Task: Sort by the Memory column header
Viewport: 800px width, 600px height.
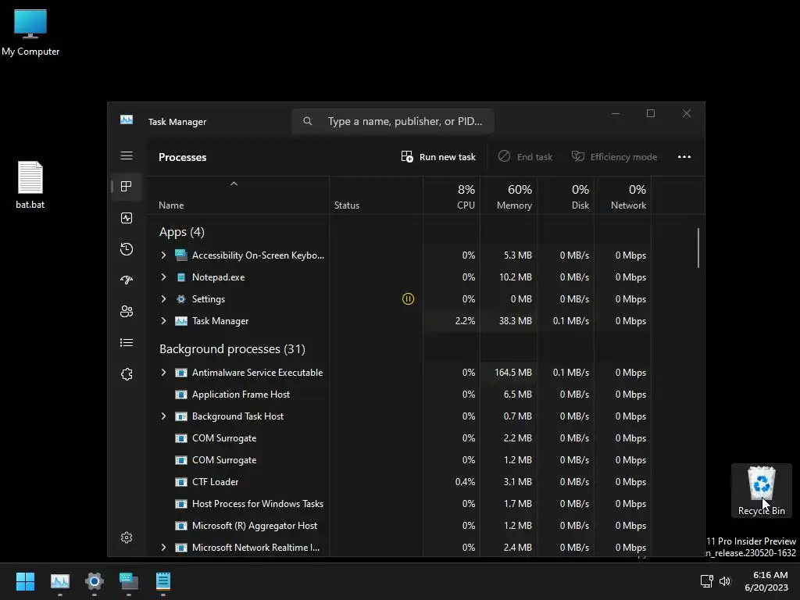Action: pos(509,196)
